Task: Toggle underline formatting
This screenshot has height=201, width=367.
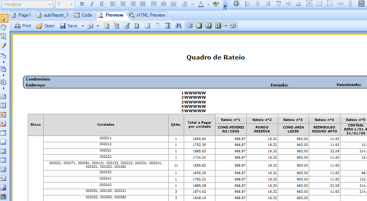Action: coord(102,4)
